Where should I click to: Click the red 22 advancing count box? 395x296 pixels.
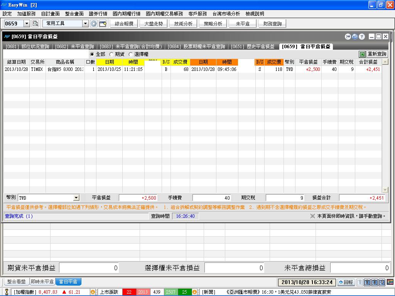tap(129, 292)
